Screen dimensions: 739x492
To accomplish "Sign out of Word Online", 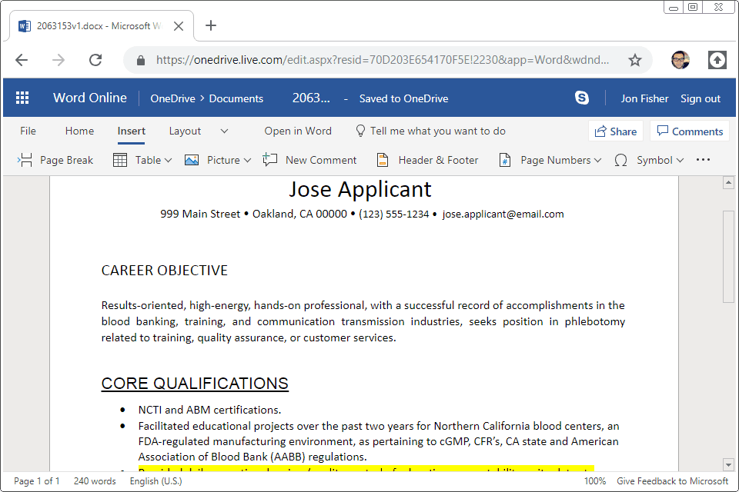I will click(700, 98).
